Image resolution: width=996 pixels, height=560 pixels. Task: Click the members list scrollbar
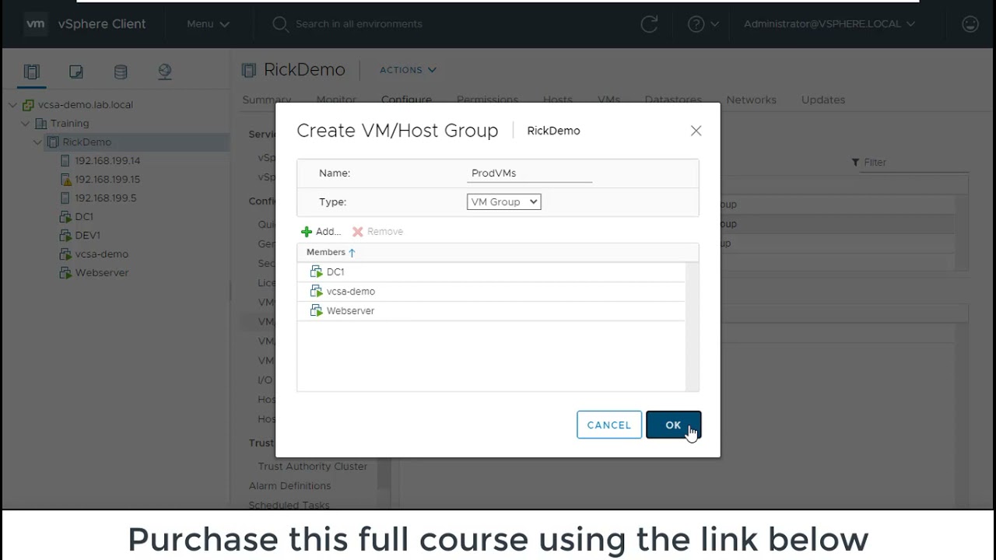click(692, 327)
